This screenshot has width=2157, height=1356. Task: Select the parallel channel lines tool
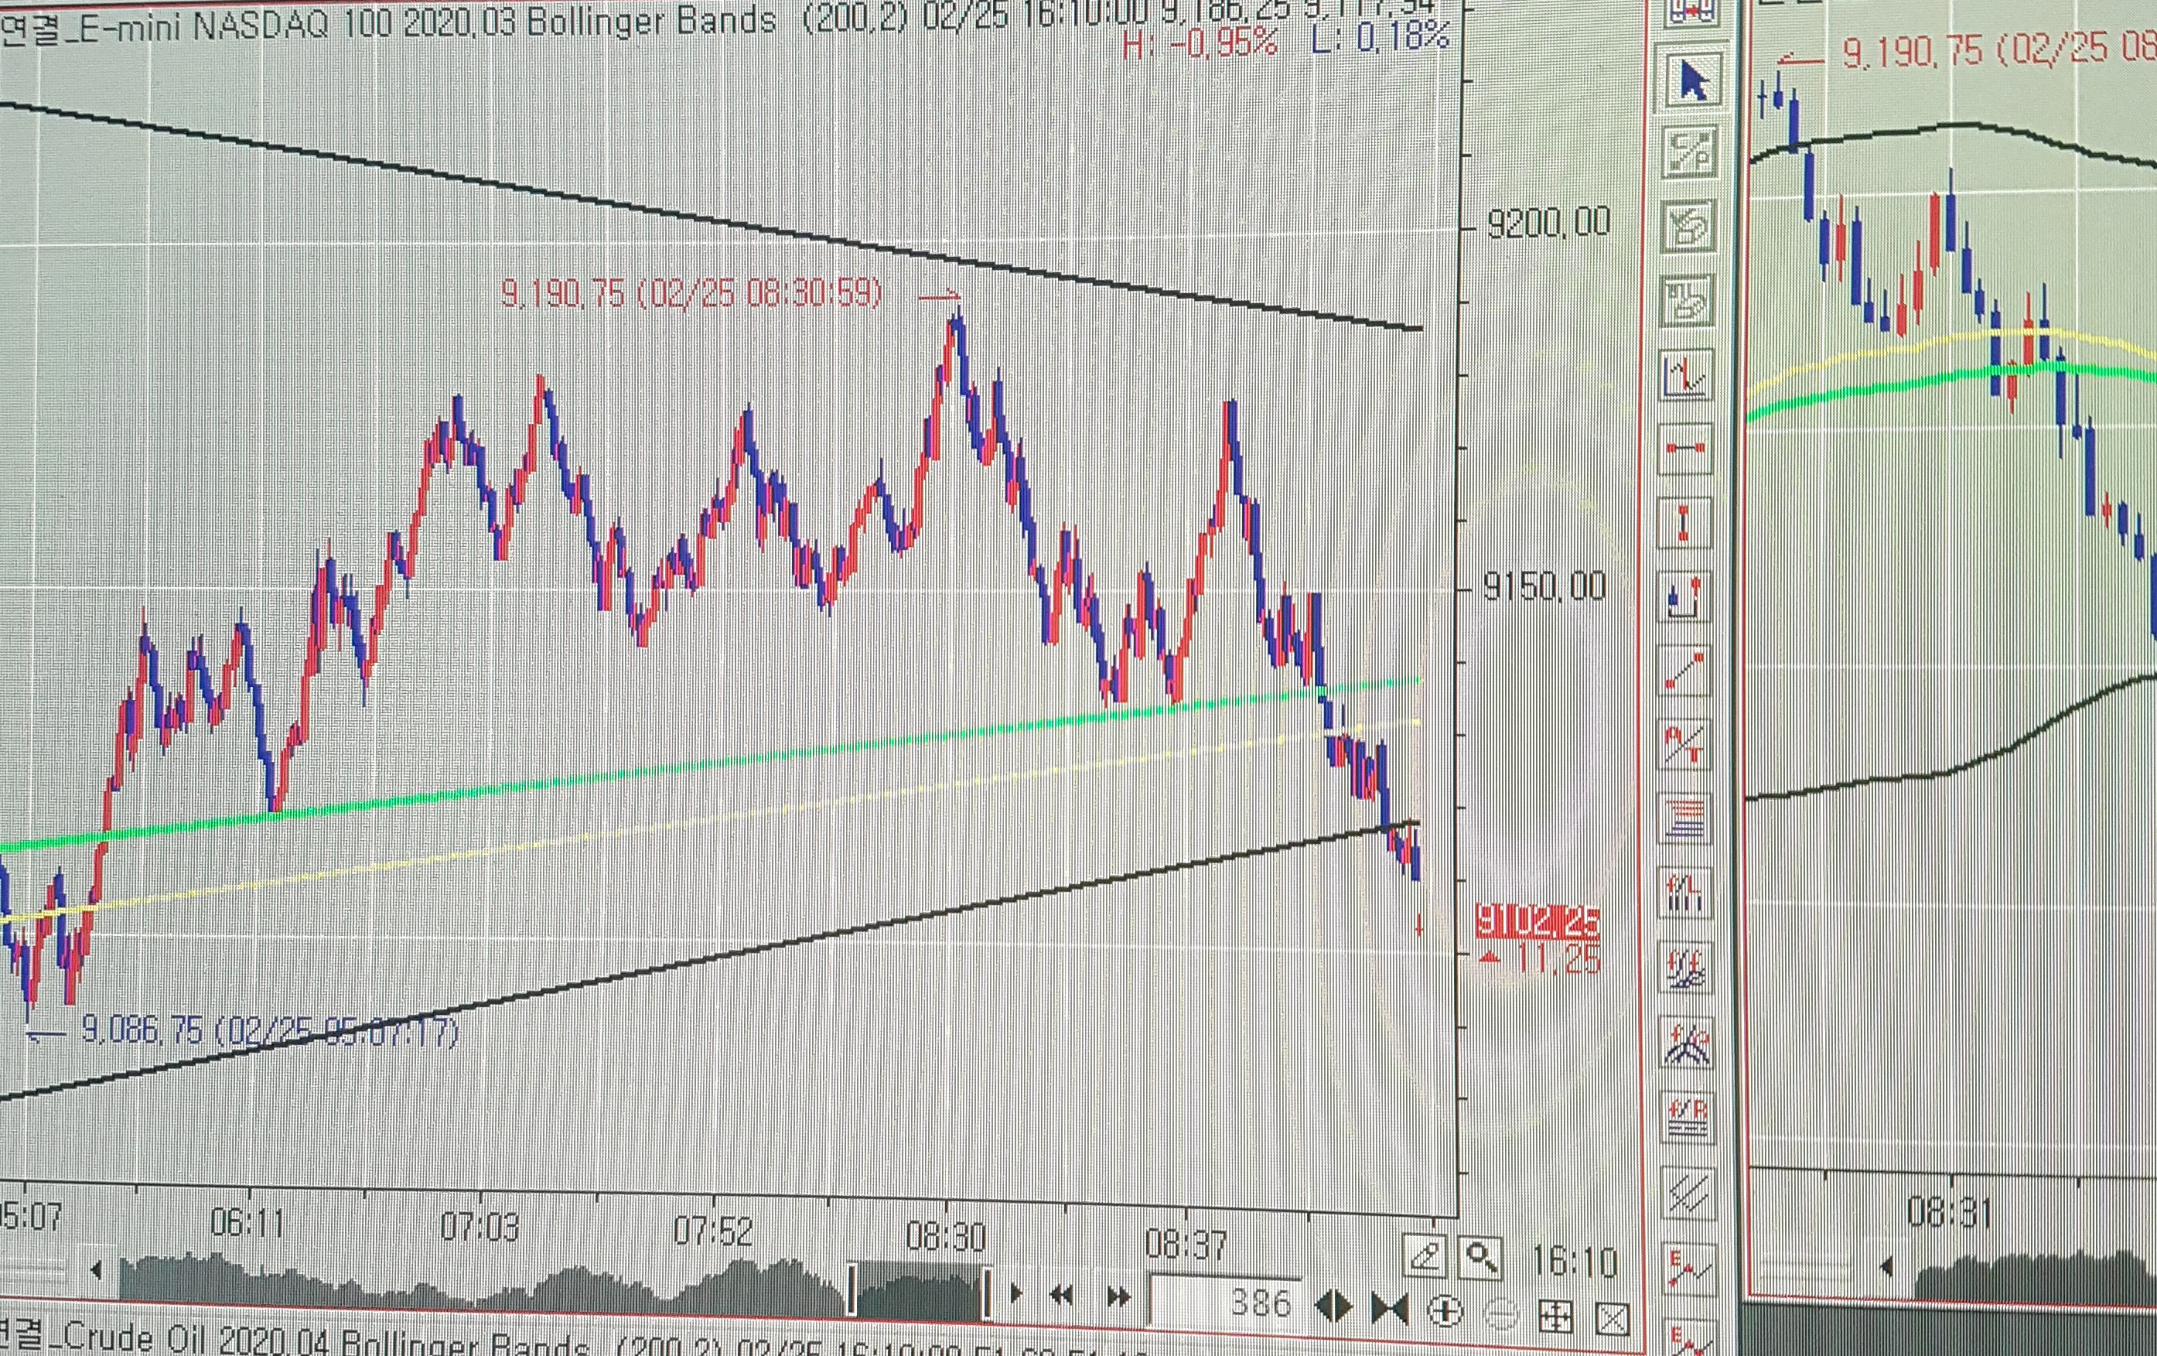1688,1191
